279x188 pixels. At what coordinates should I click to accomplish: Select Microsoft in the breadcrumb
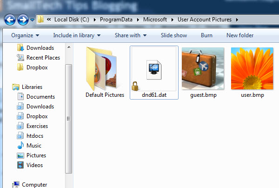point(155,20)
